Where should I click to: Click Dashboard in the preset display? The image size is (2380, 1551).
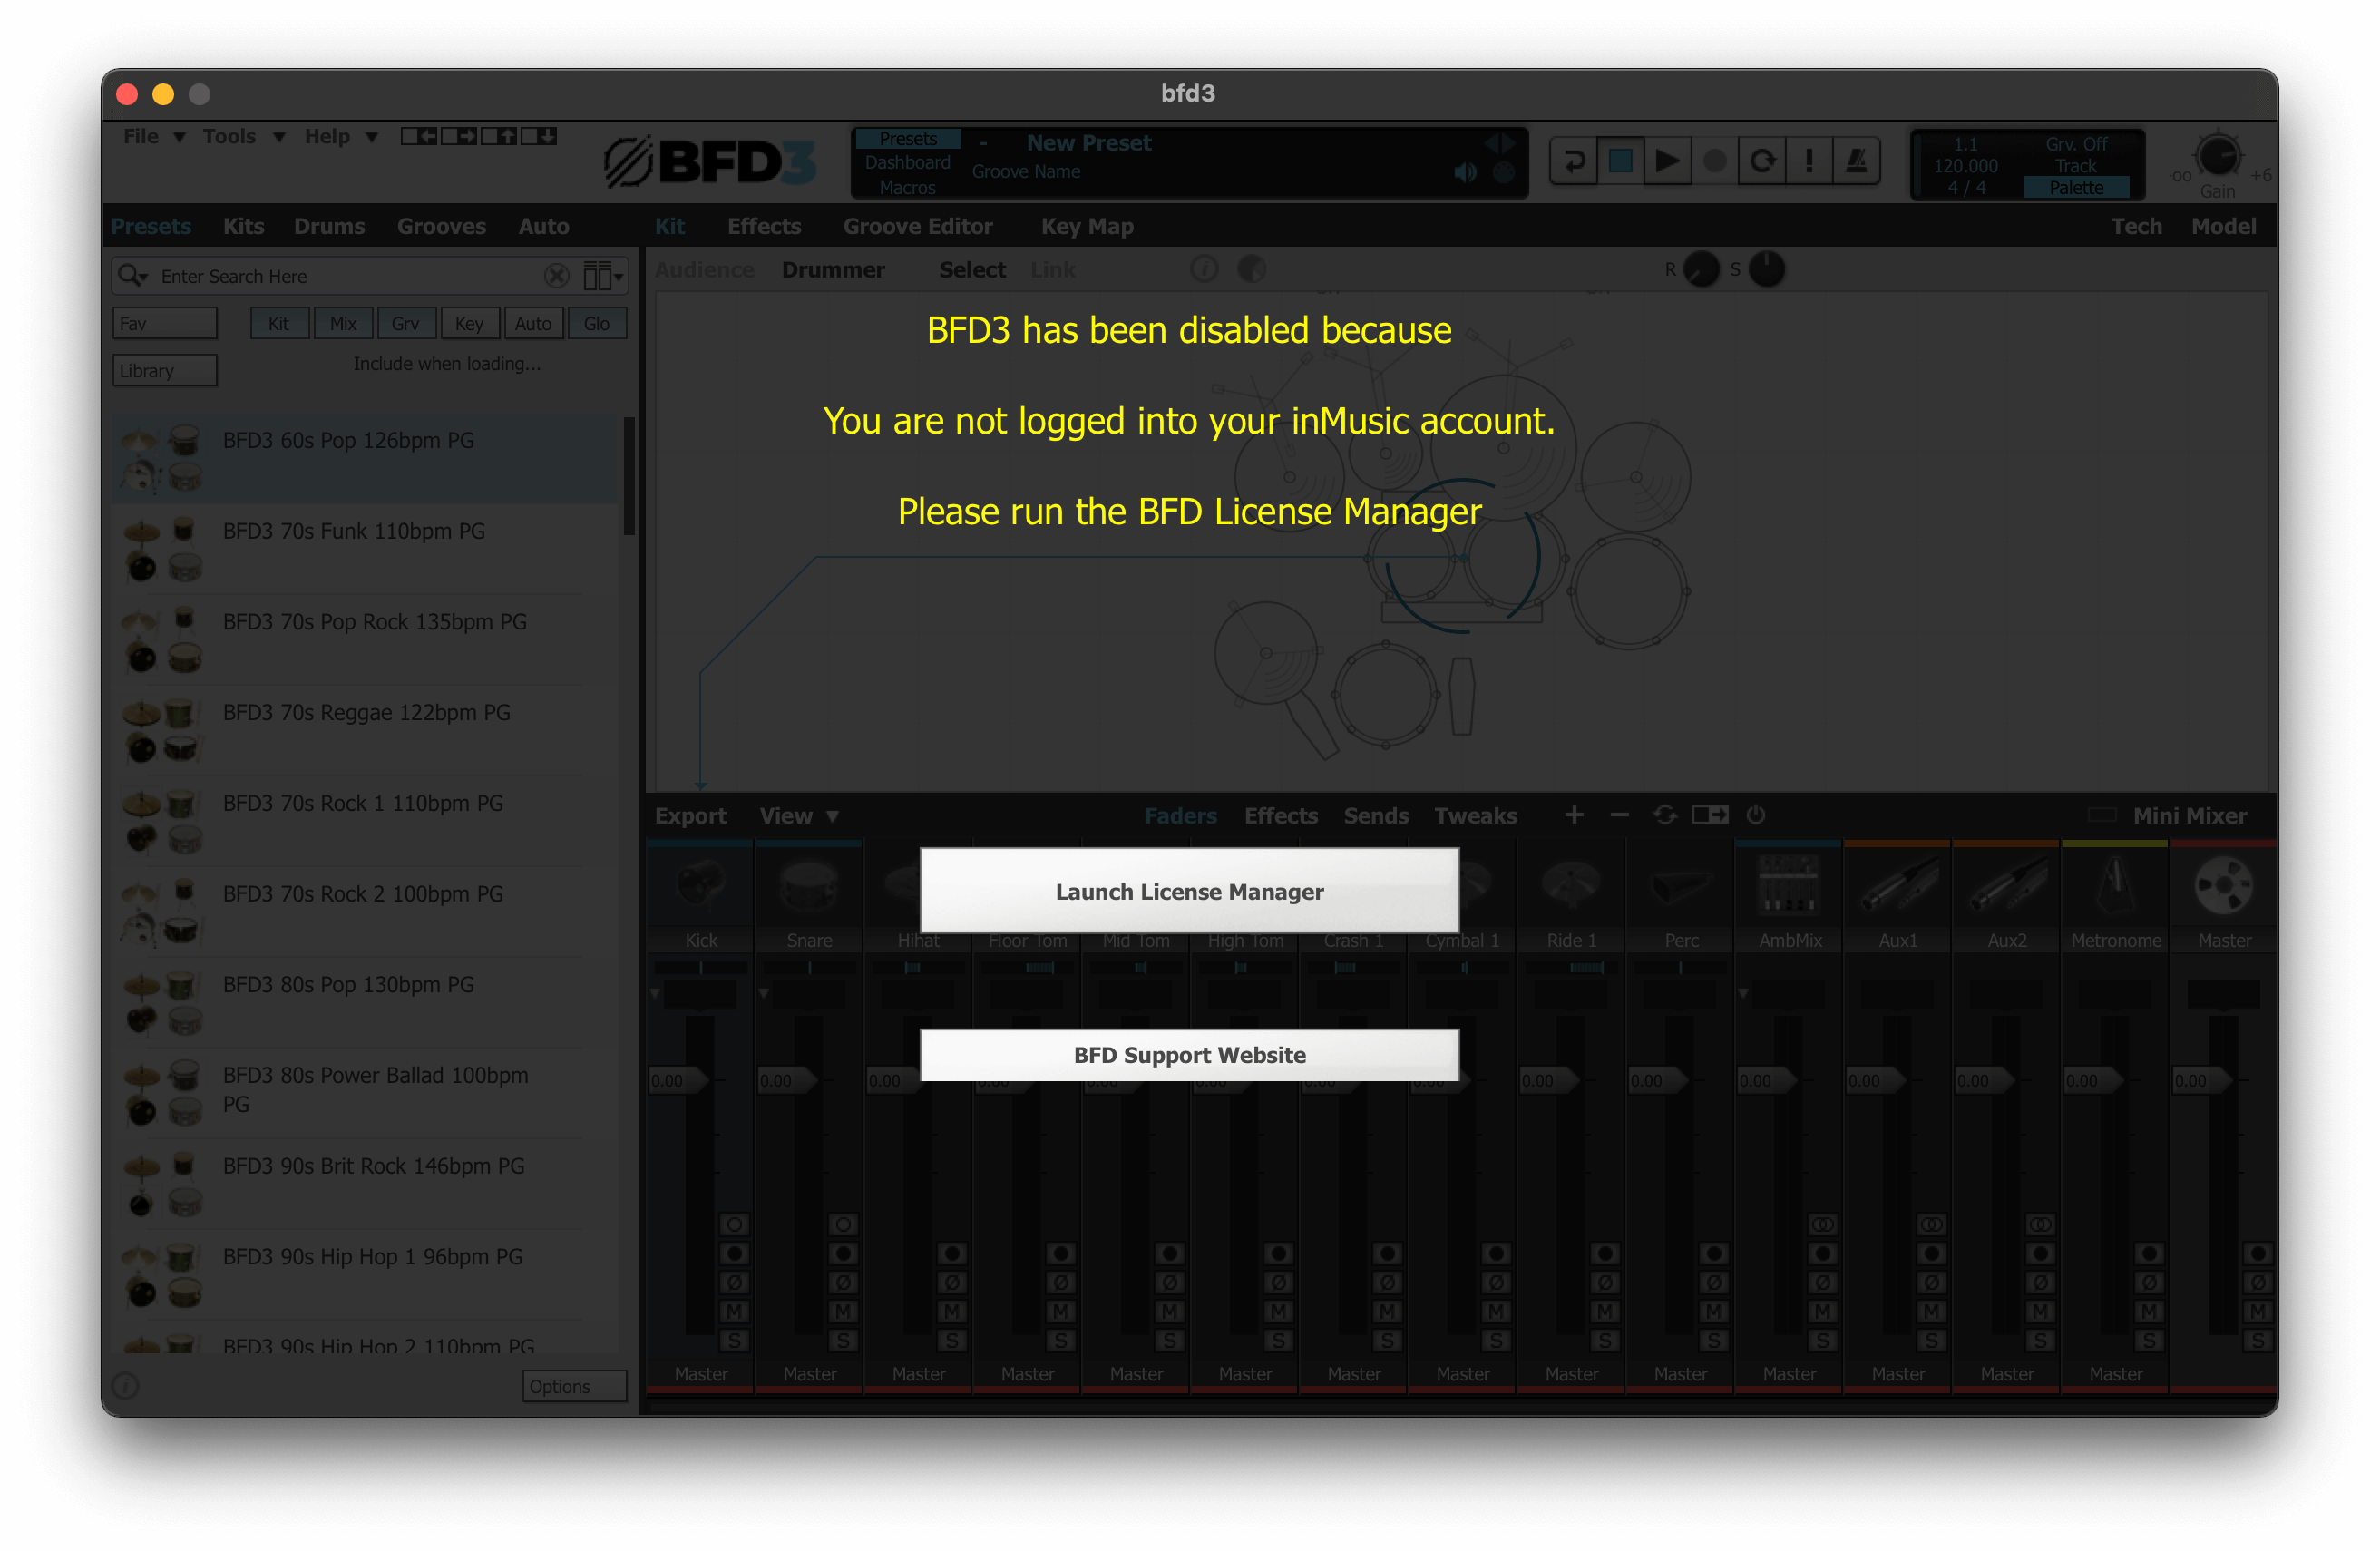pos(907,162)
